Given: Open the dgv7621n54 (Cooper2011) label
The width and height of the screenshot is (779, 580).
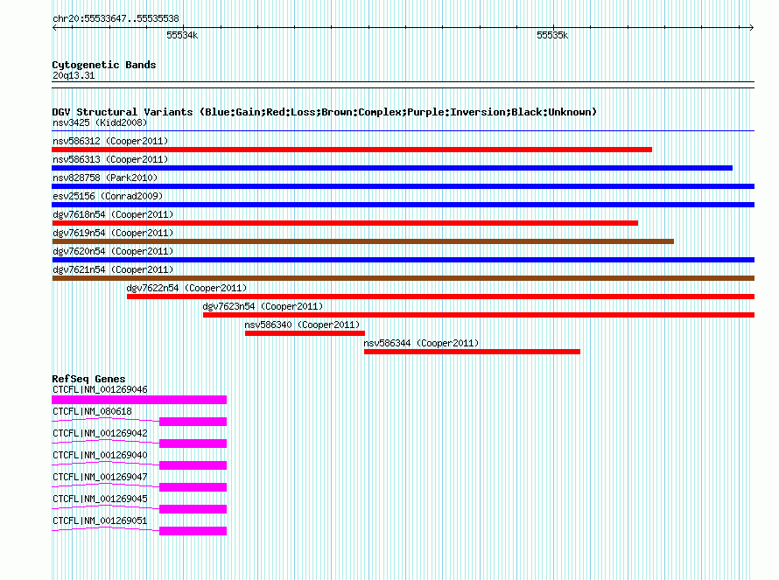Looking at the screenshot, I should (x=113, y=269).
